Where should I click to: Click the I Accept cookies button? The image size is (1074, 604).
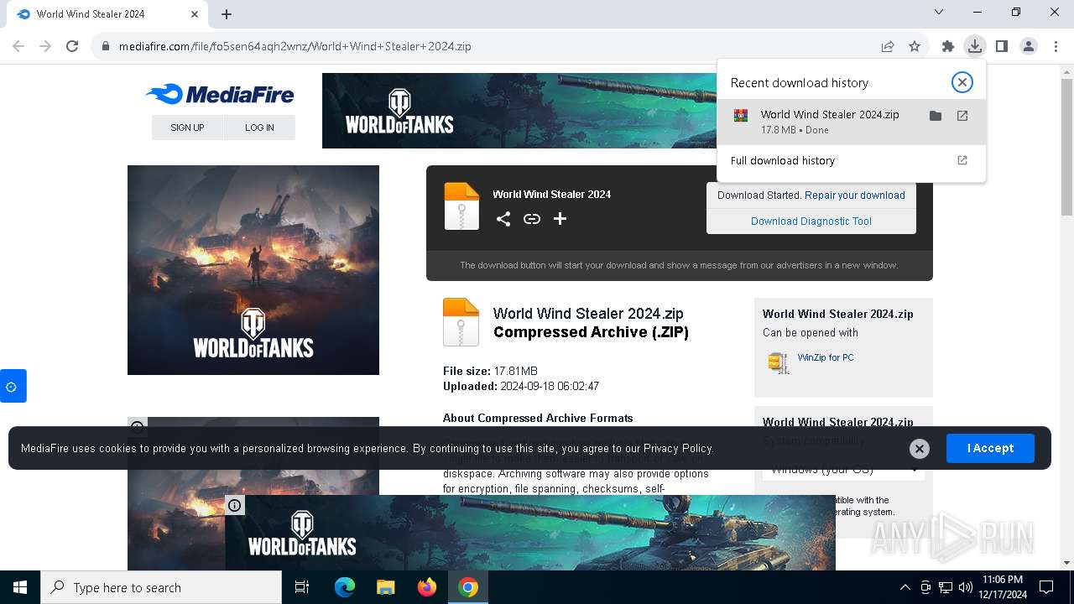(990, 448)
